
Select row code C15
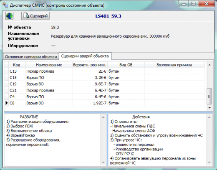pos(13,78)
